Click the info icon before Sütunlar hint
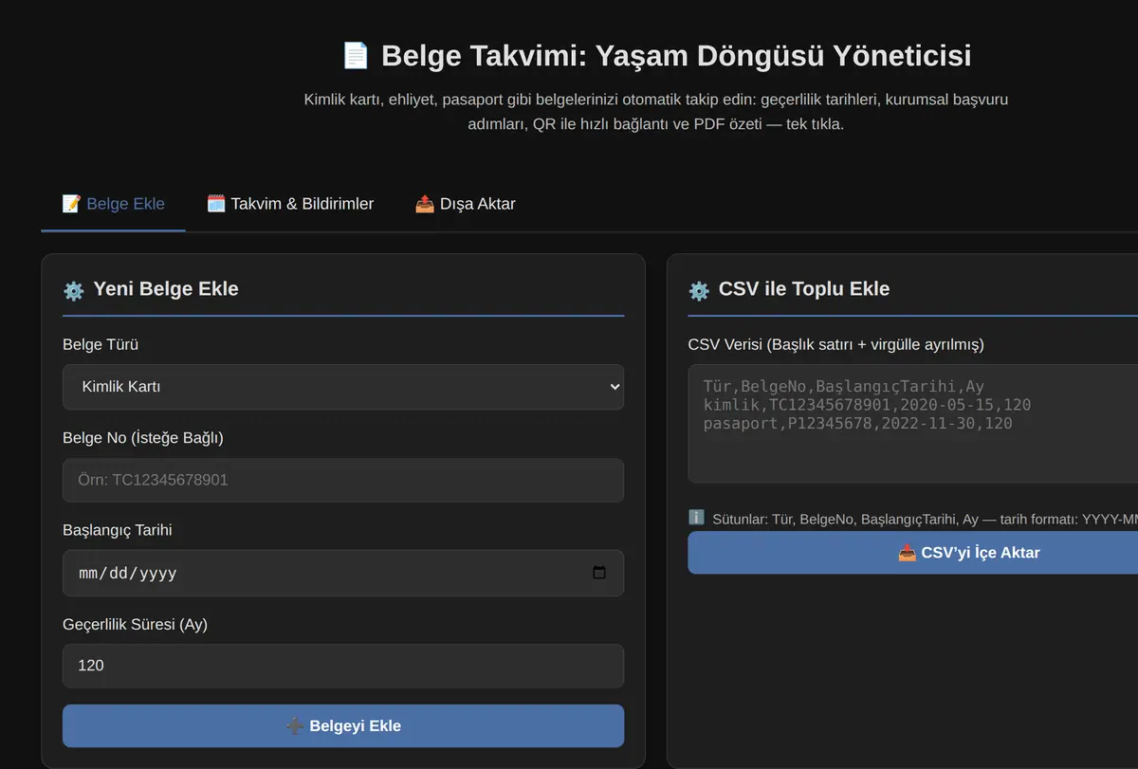 pyautogui.click(x=696, y=518)
